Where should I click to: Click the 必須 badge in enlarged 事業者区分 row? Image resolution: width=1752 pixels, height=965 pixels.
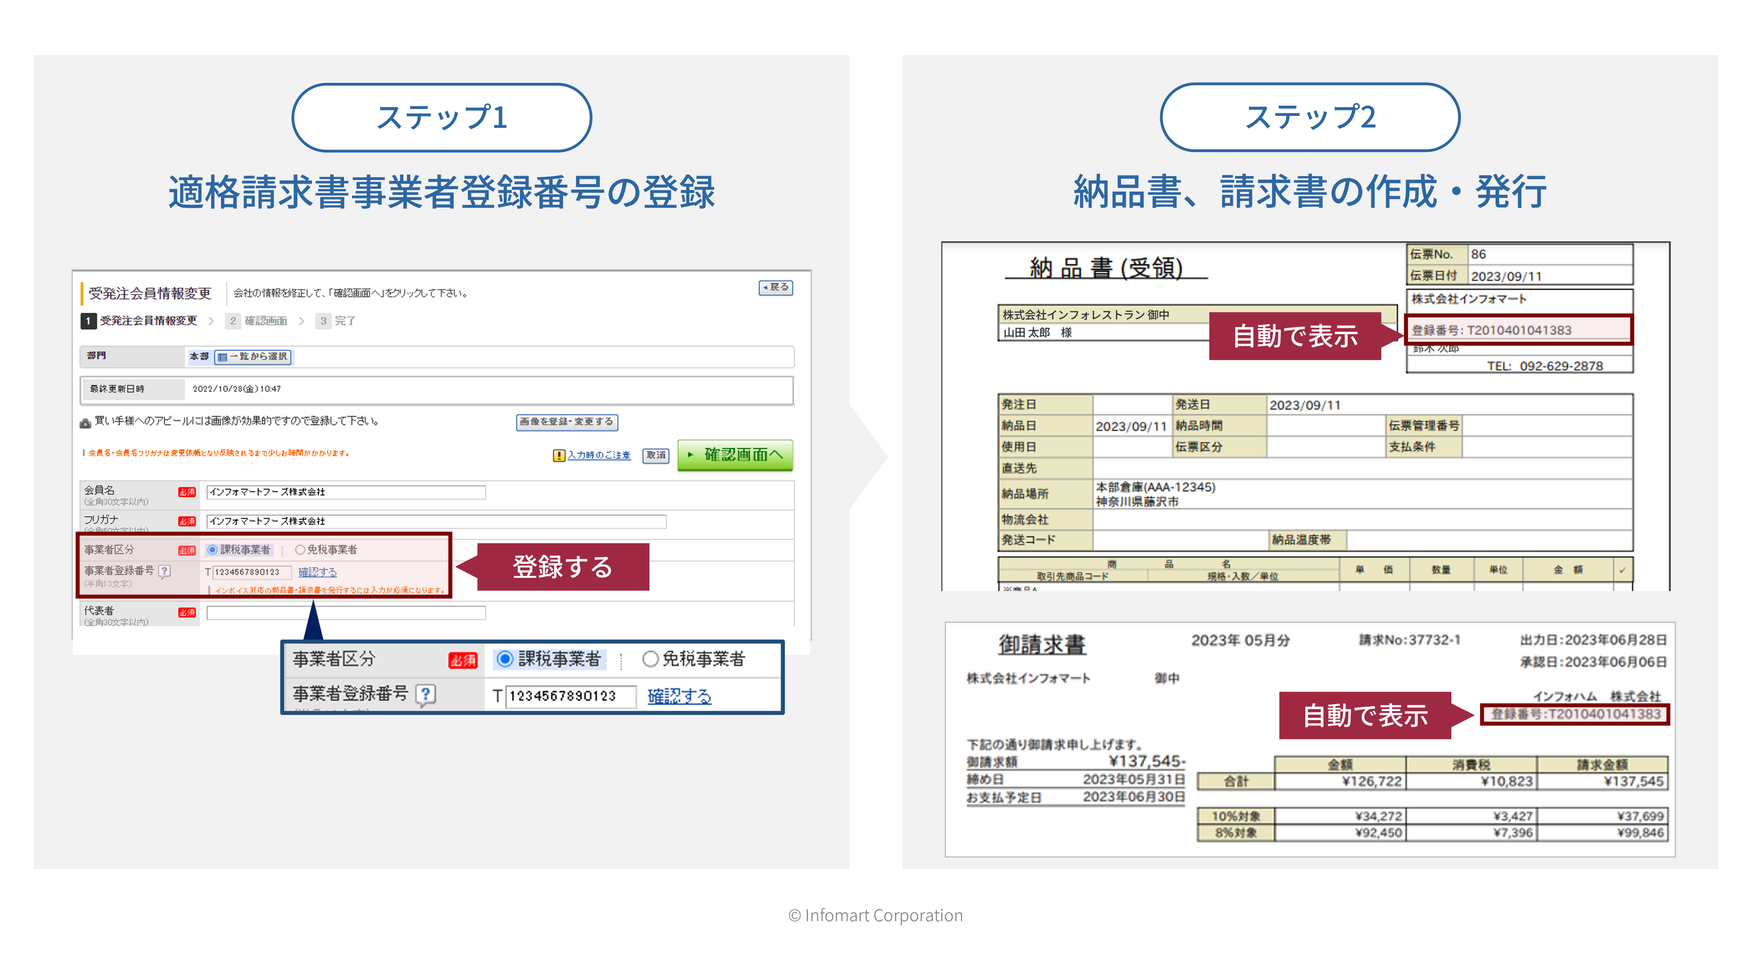[463, 660]
